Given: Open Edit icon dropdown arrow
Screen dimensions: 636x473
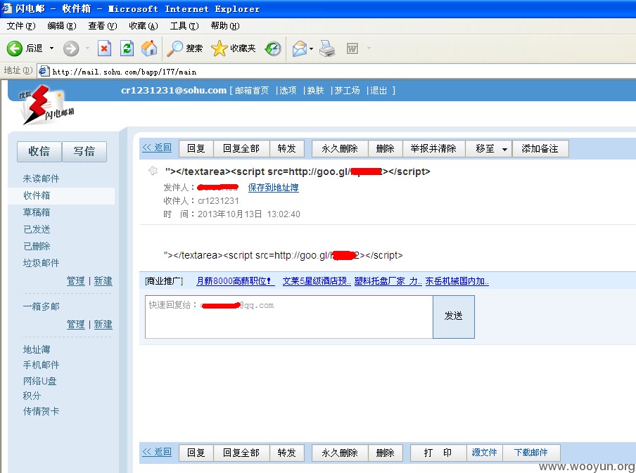Looking at the screenshot, I should [369, 48].
